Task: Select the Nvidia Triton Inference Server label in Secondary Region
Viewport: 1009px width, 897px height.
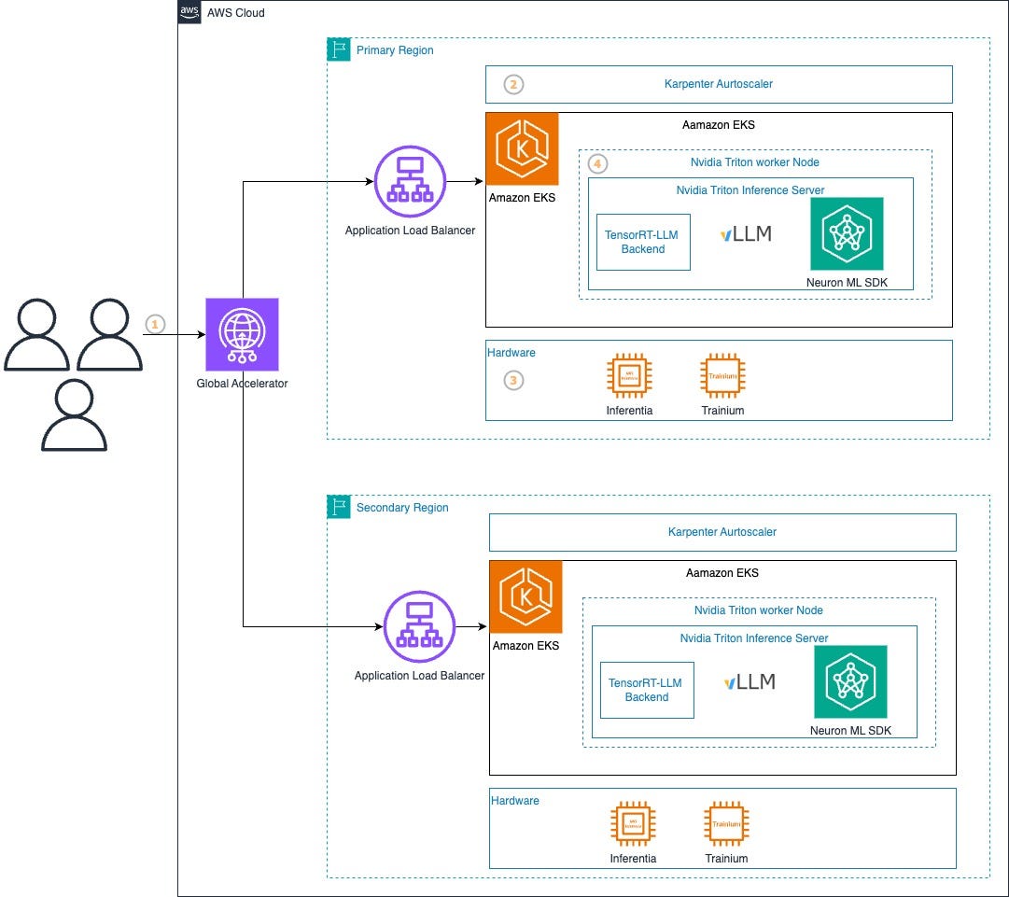Action: [753, 638]
